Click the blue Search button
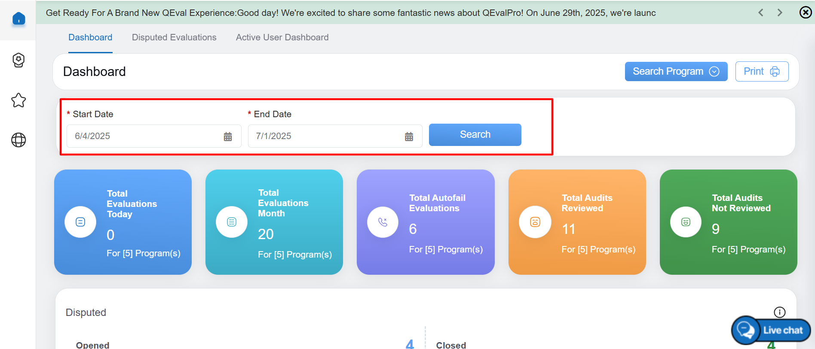 tap(475, 135)
